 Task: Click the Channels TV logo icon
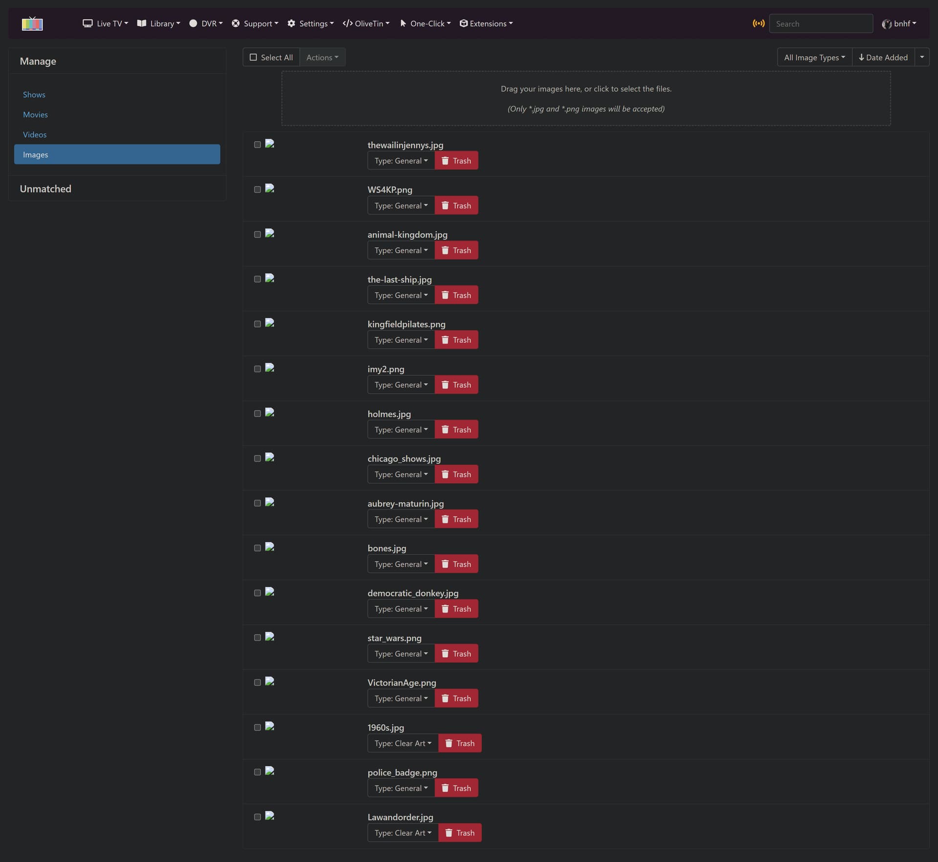click(32, 23)
